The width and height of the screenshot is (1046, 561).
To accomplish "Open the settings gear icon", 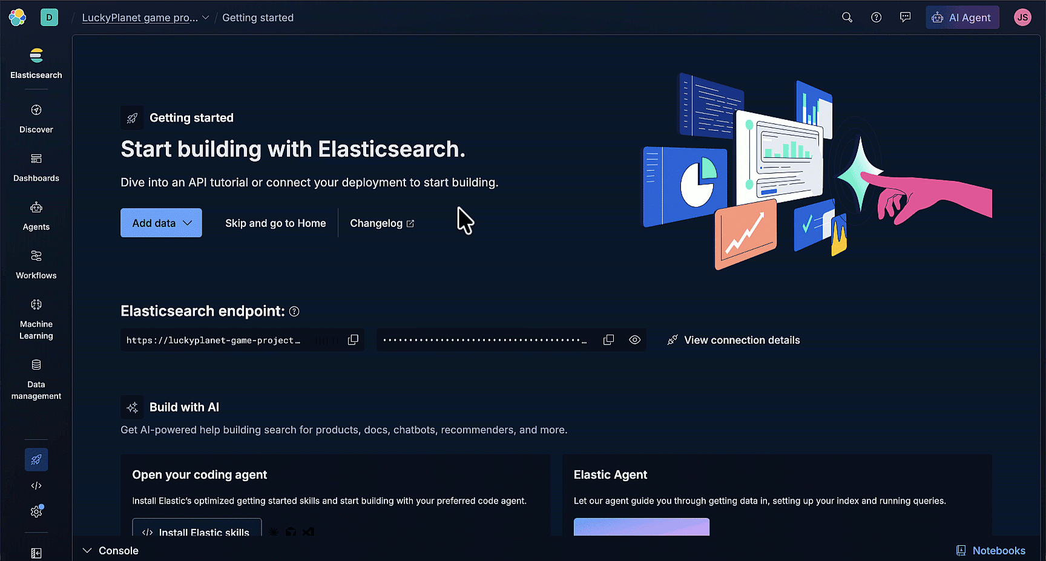I will (x=36, y=512).
